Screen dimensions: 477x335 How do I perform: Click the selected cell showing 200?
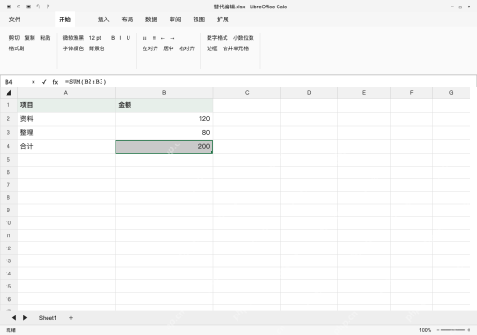point(164,146)
